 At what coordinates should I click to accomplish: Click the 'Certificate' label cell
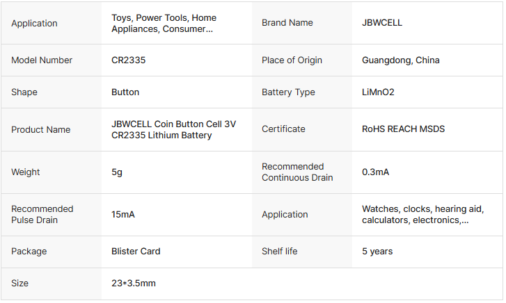pyautogui.click(x=283, y=129)
